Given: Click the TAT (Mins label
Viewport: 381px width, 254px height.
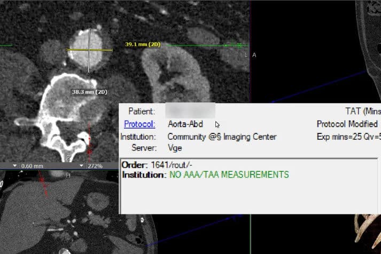Looking at the screenshot, I should click(x=363, y=112).
